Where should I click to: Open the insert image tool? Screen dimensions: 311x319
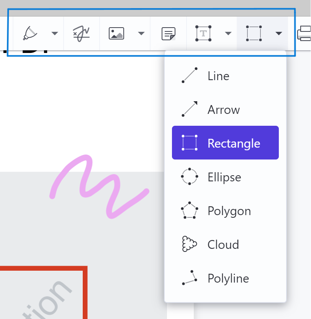(115, 33)
